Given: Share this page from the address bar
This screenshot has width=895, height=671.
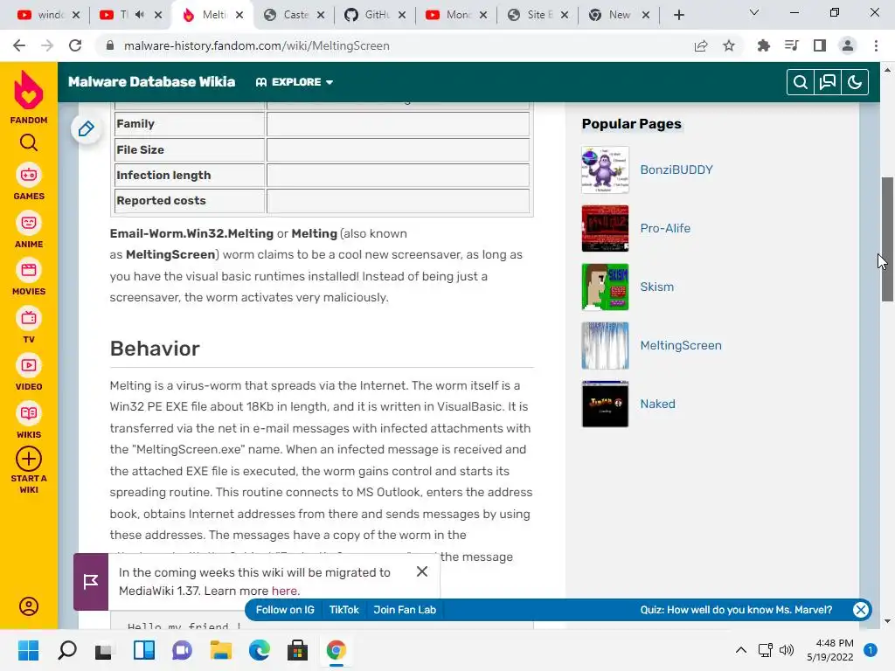Looking at the screenshot, I should [701, 45].
